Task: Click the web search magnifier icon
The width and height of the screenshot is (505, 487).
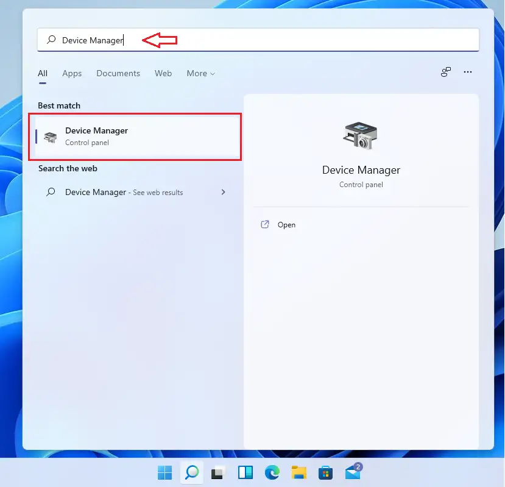Action: tap(51, 192)
